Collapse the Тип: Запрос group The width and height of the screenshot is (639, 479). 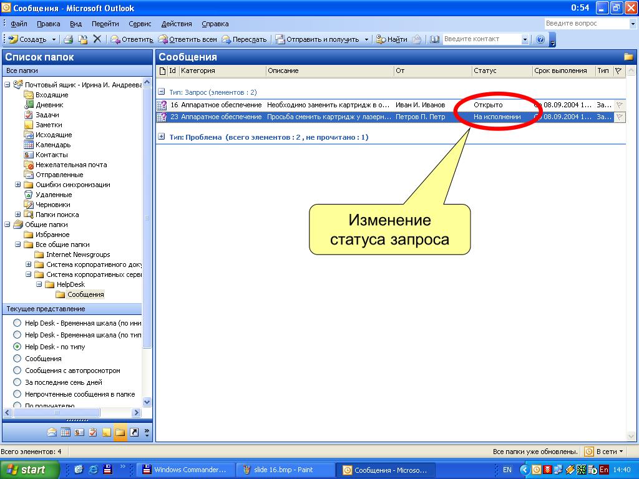click(162, 92)
